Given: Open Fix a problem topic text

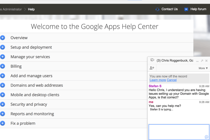Looking at the screenshot, I should [23, 123].
